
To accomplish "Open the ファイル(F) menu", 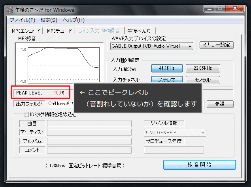I will (x=22, y=20).
